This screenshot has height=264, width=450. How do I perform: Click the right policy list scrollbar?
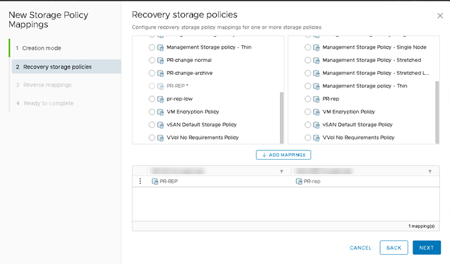pyautogui.click(x=437, y=112)
